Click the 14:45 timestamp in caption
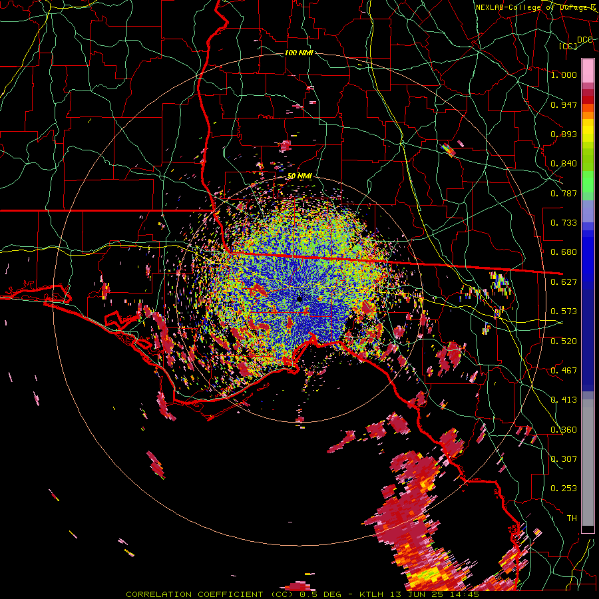 (465, 594)
